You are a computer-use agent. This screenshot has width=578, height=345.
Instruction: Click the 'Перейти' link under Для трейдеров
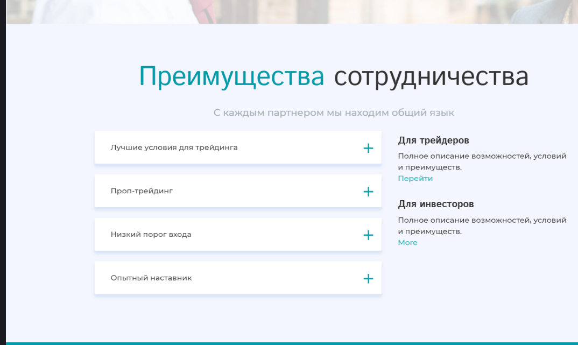pyautogui.click(x=415, y=178)
